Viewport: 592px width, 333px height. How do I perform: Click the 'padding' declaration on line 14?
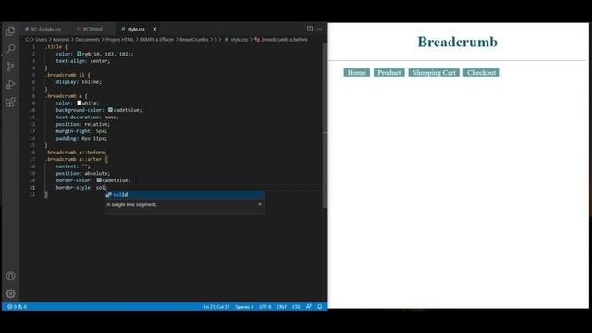pos(81,138)
